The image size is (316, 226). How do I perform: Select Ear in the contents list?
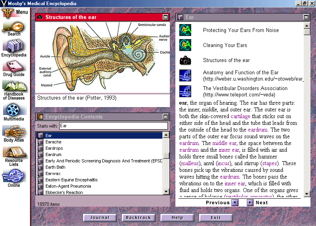pos(100,136)
